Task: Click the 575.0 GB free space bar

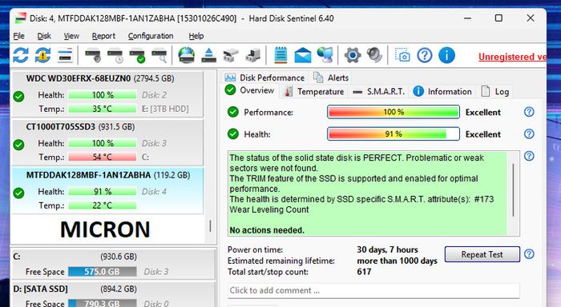Action: [x=103, y=272]
